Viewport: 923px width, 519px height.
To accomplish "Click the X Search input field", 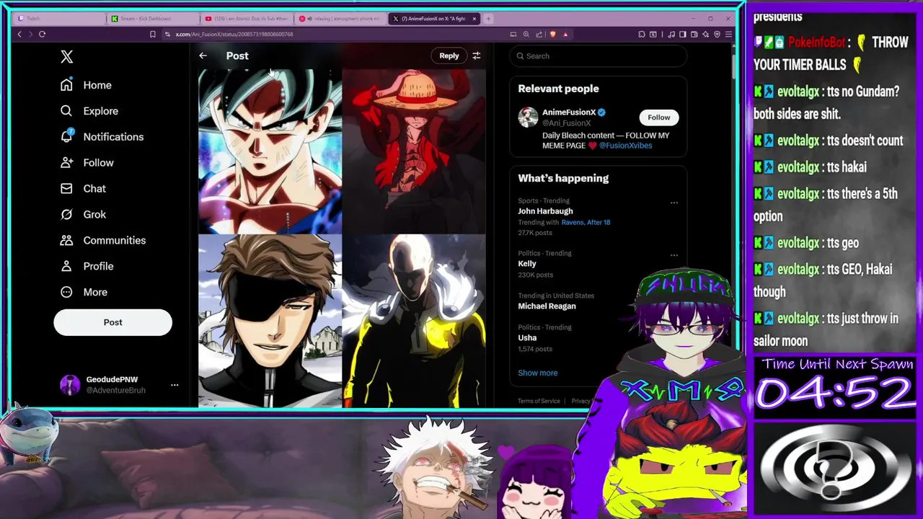I will pyautogui.click(x=598, y=56).
